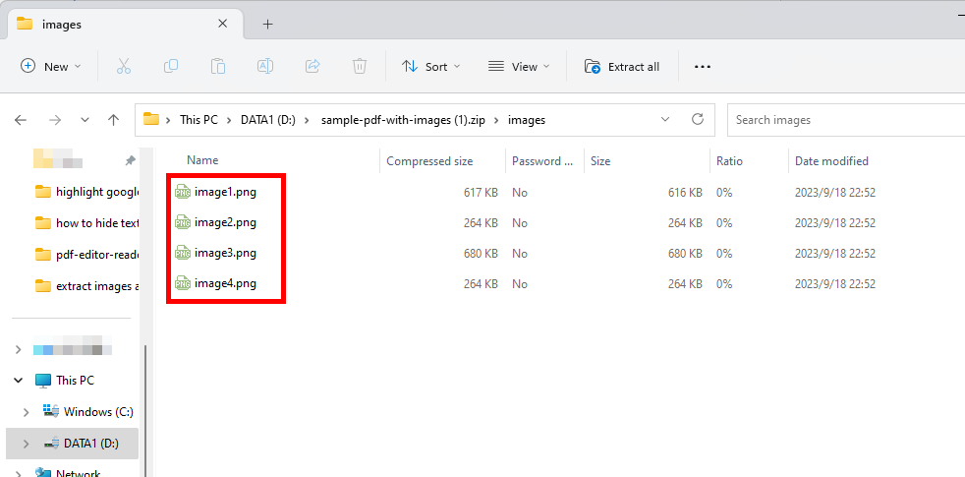Collapse the This PC tree node
The width and height of the screenshot is (965, 477).
point(19,381)
